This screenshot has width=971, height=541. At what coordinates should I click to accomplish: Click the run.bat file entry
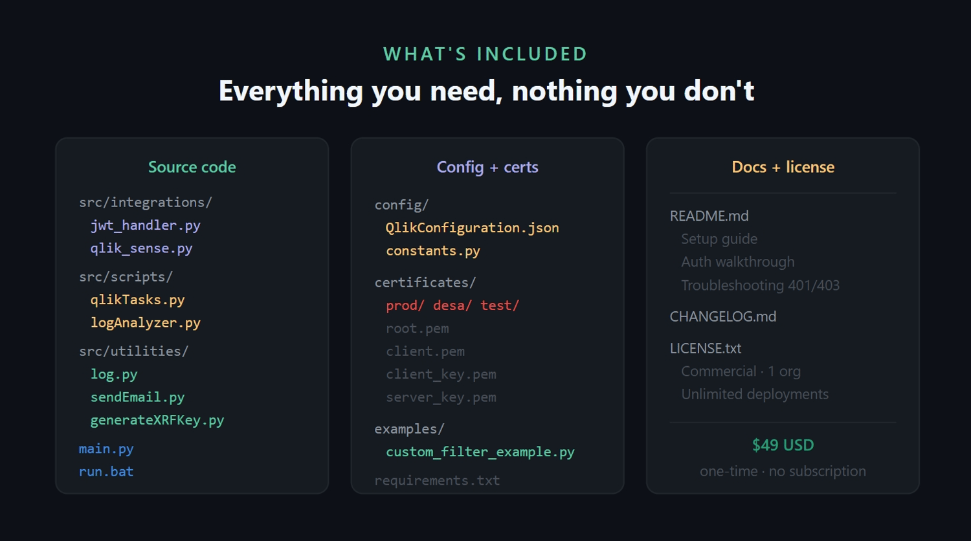pos(106,472)
